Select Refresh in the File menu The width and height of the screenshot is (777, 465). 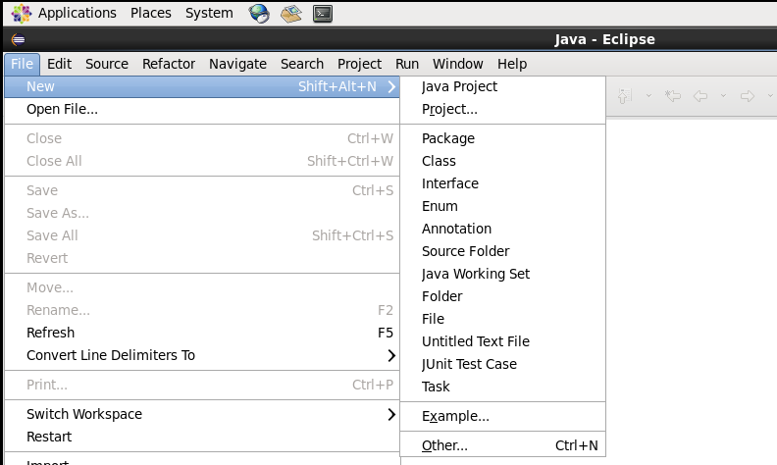[x=202, y=333]
